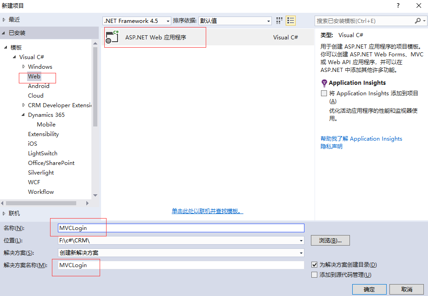Click the project name field MVCLogin
This screenshot has height=296, width=428.
coord(181,228)
